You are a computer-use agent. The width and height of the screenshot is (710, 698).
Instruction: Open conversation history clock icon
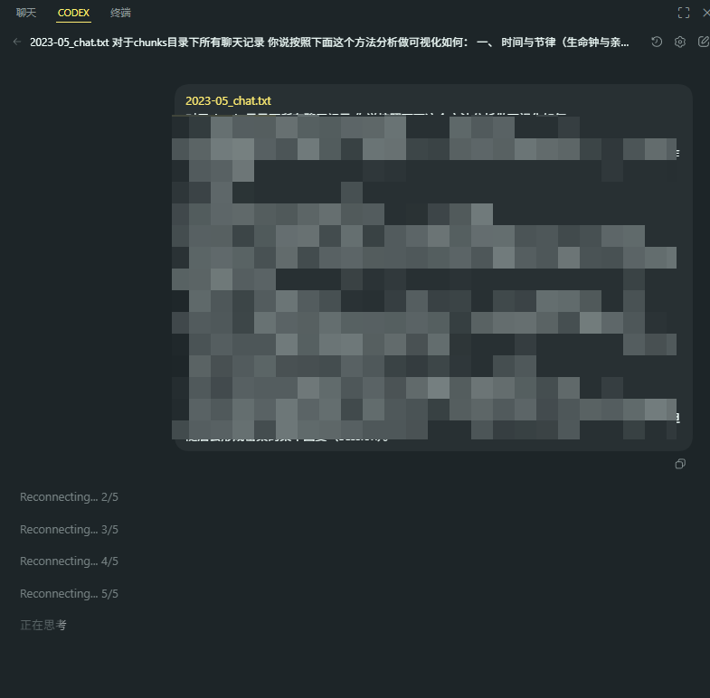[657, 42]
